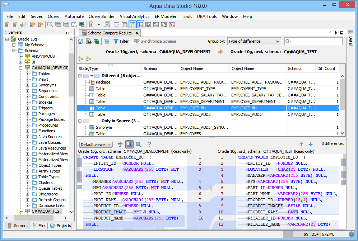Click the collapse unchanged fragments icon
This screenshot has height=241, width=358.
[120, 144]
